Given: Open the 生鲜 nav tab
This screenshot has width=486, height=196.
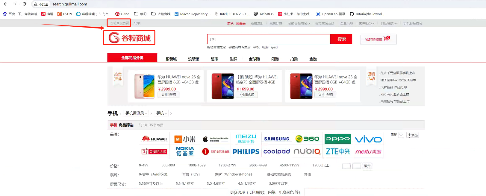Looking at the screenshot, I should coord(233,59).
